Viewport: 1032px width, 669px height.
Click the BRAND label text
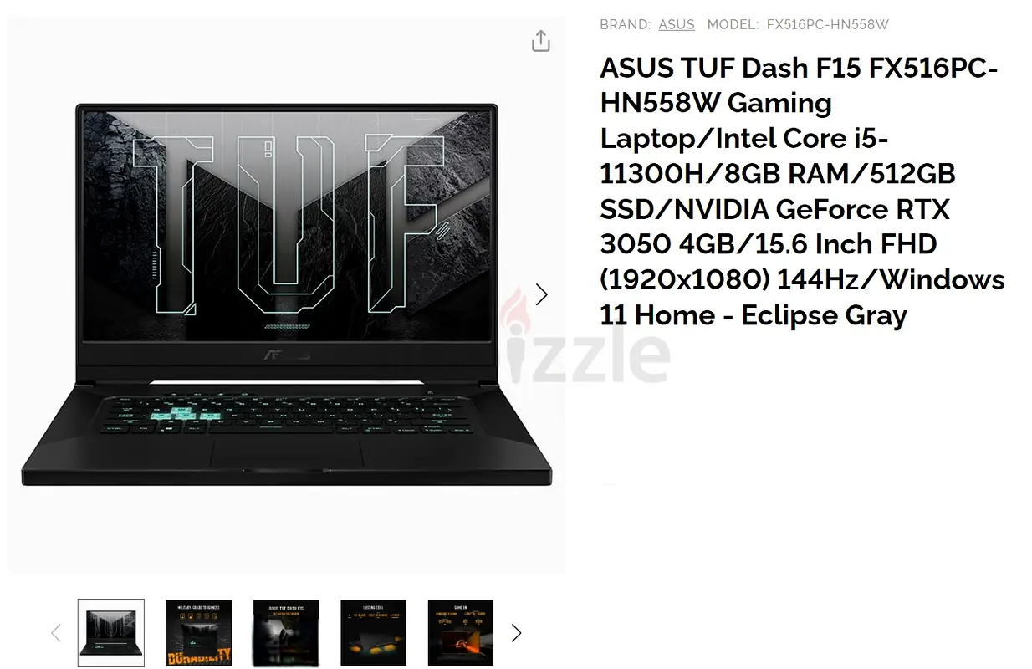point(625,24)
